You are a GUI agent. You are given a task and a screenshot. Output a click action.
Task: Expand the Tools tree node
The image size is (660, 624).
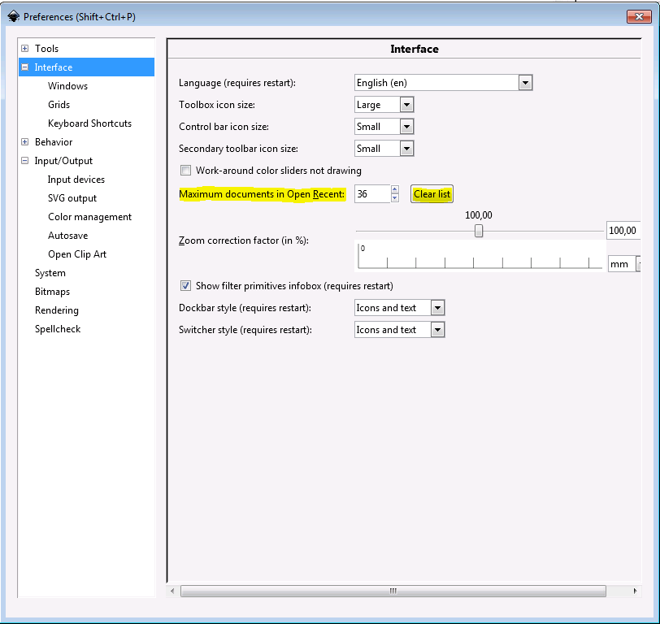click(25, 49)
